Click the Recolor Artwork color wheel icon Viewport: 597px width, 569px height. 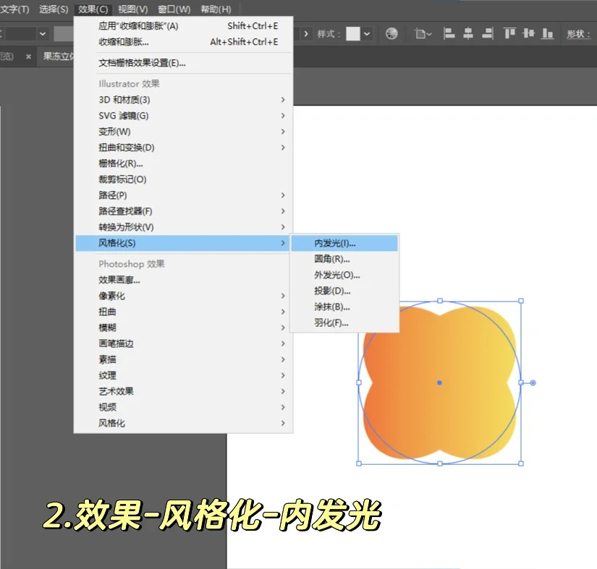pyautogui.click(x=391, y=34)
